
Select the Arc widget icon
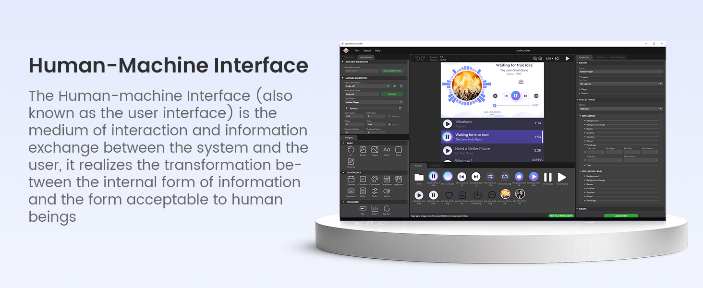[x=351, y=150]
